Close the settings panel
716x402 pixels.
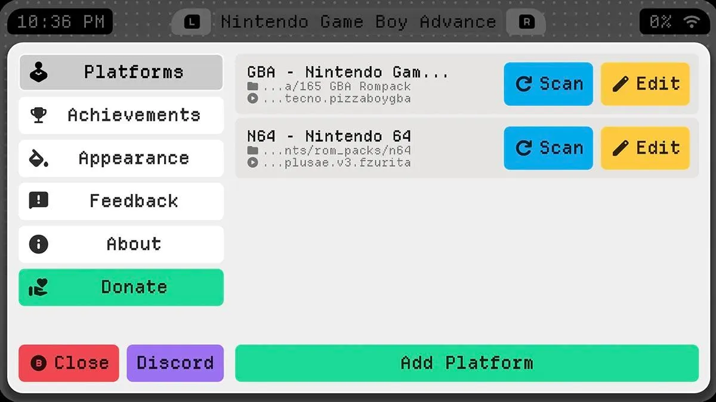pos(69,363)
